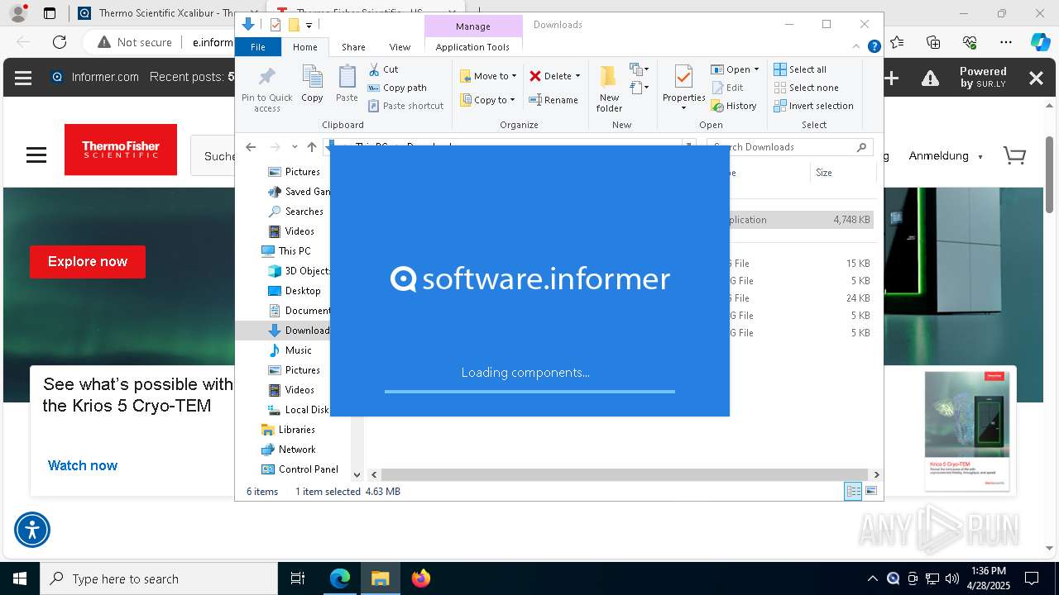Click the Krios 5 brochure thumbnail
The height and width of the screenshot is (595, 1059).
pos(967,431)
